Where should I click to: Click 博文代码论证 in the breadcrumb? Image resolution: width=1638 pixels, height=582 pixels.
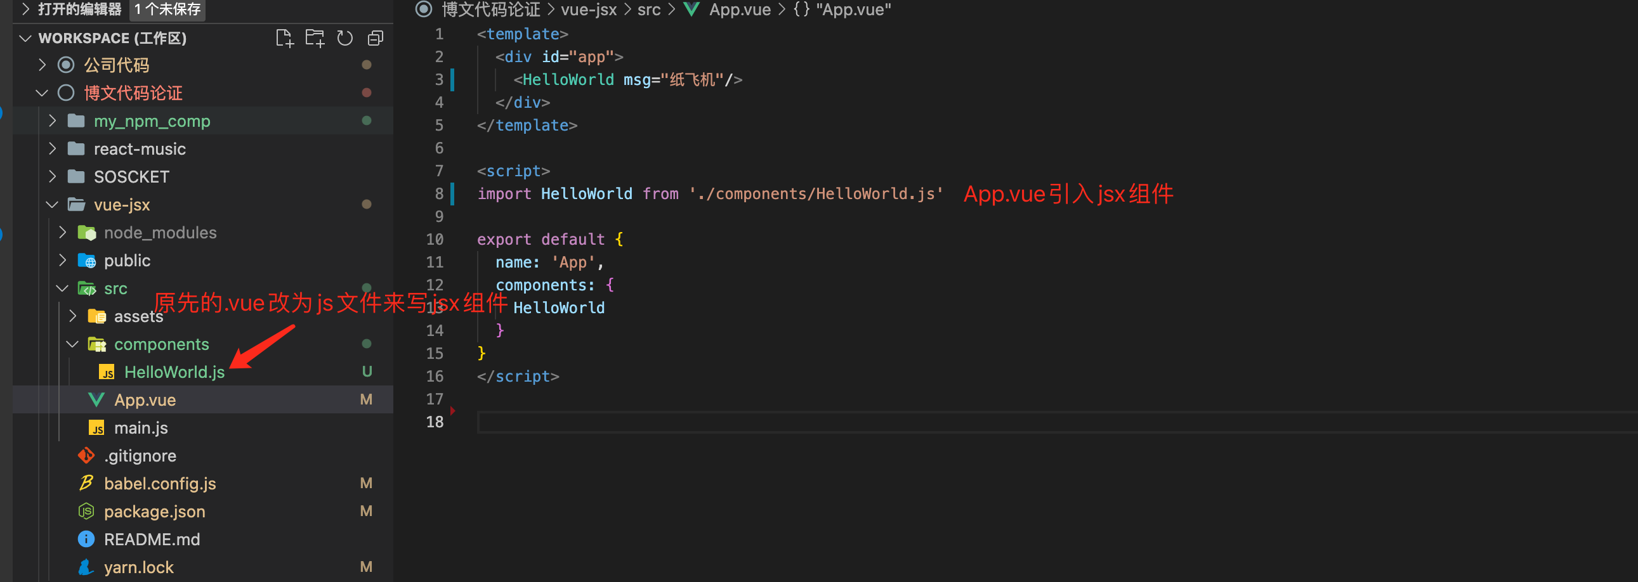(x=491, y=10)
